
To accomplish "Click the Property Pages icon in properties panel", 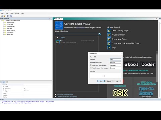I will pyautogui.click(x=7, y=82).
